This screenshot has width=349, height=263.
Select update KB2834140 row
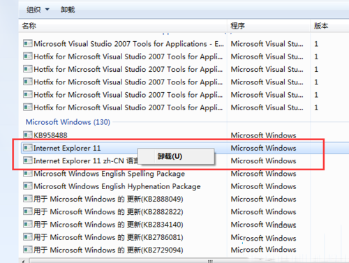(x=184, y=225)
